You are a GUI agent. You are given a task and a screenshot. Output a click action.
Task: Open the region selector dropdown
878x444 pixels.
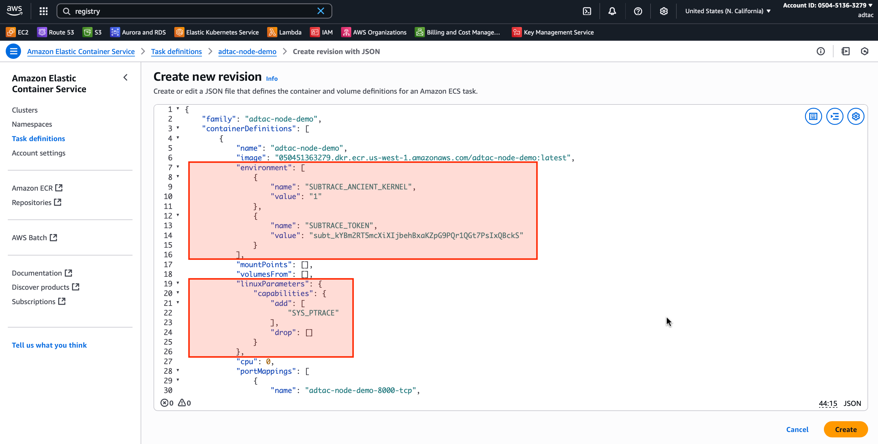tap(728, 11)
